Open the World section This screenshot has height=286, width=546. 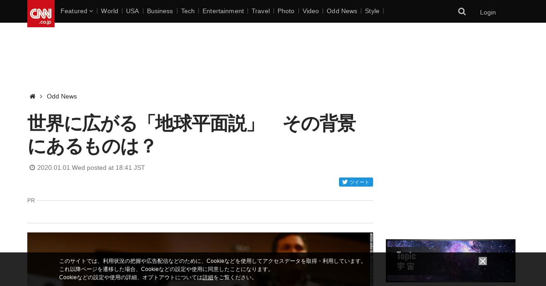coord(110,11)
